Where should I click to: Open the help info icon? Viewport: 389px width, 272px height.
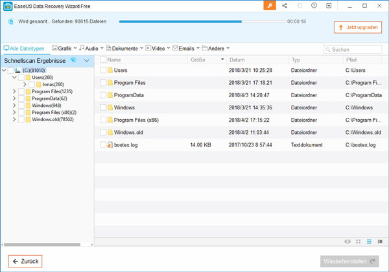314,5
